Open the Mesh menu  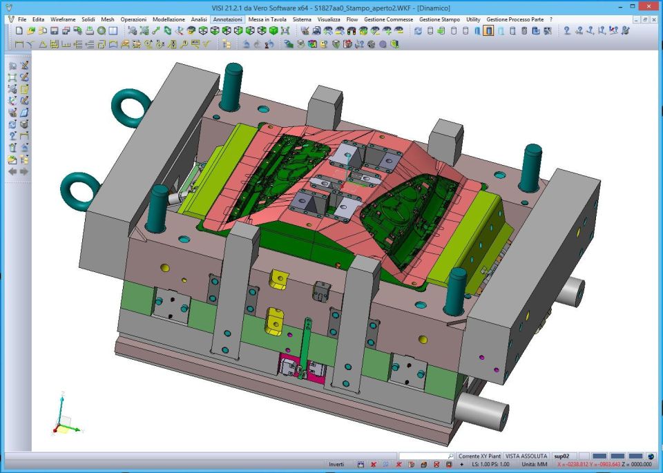pyautogui.click(x=108, y=19)
